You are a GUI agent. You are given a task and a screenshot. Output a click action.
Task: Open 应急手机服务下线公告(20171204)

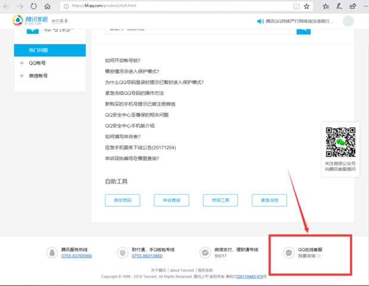pos(140,148)
